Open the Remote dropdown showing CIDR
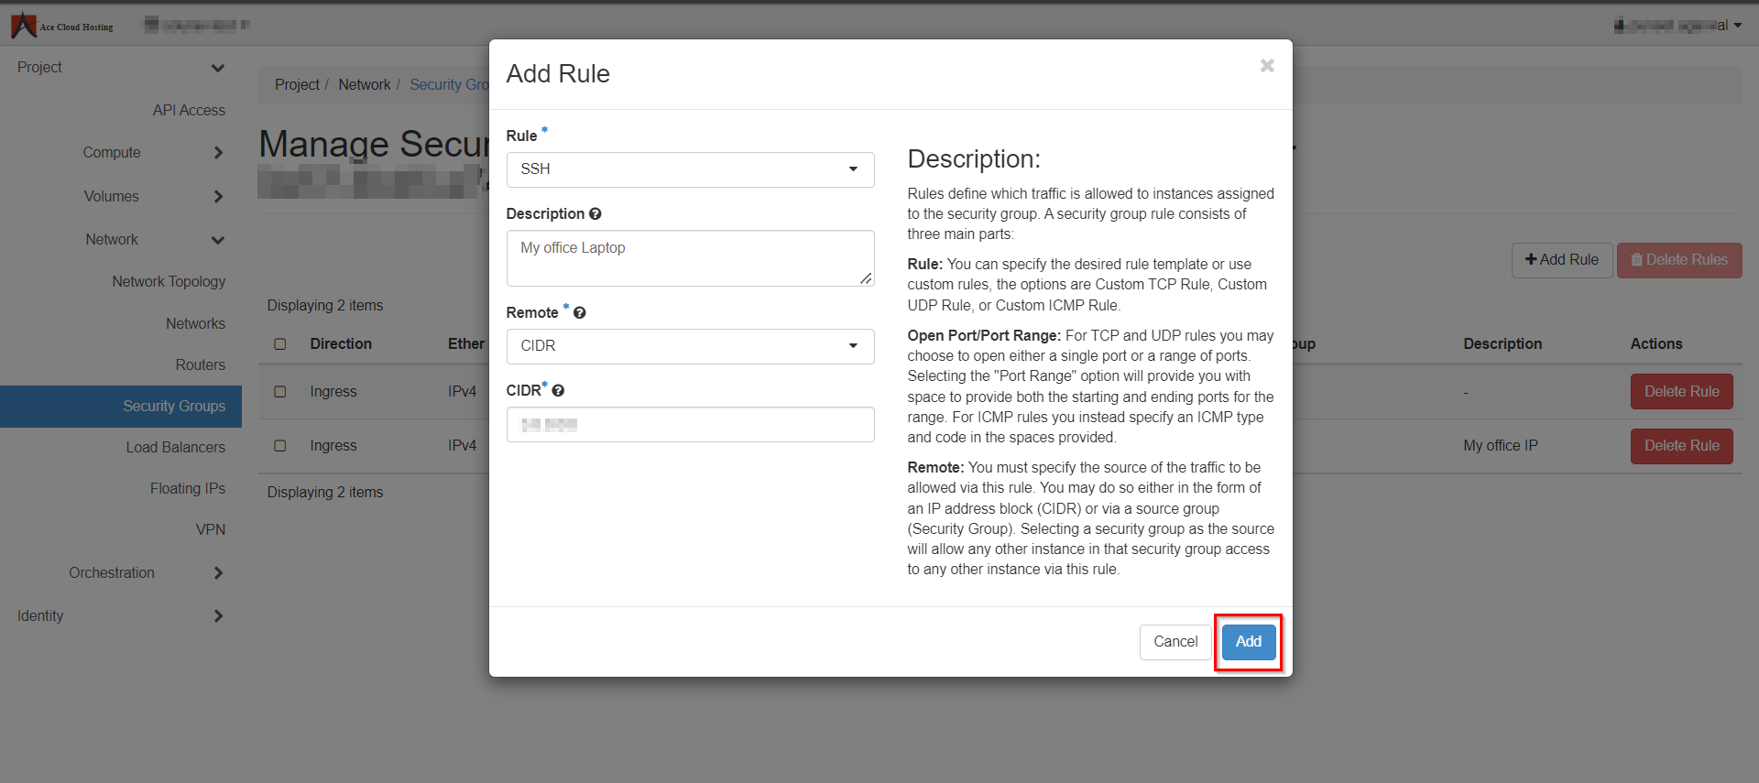Viewport: 1759px width, 783px height. click(690, 346)
